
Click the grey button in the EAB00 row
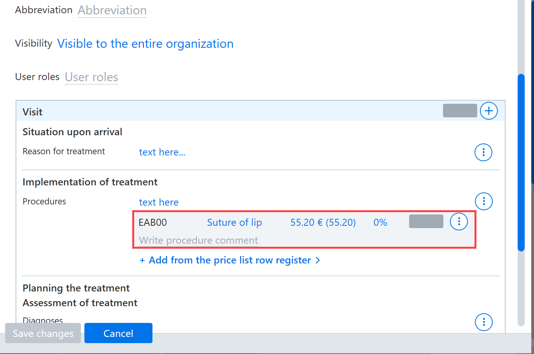point(426,221)
